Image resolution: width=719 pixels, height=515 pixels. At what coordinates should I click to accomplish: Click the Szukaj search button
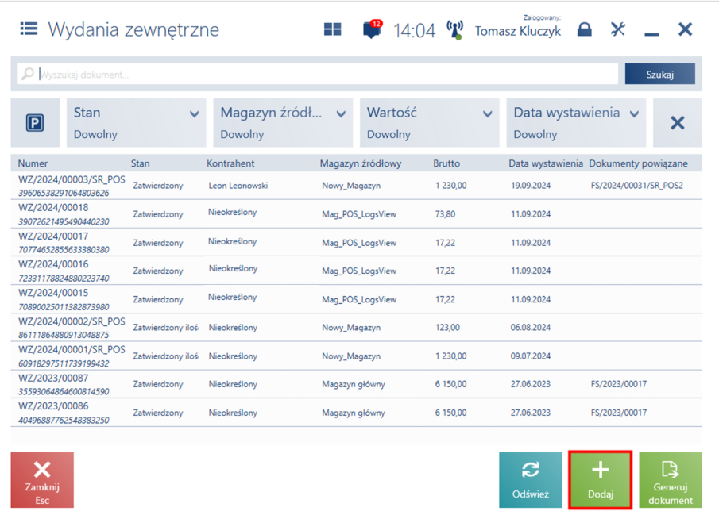[x=659, y=74]
